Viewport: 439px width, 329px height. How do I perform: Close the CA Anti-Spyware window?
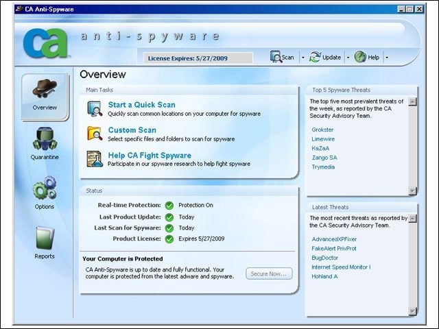(x=419, y=9)
